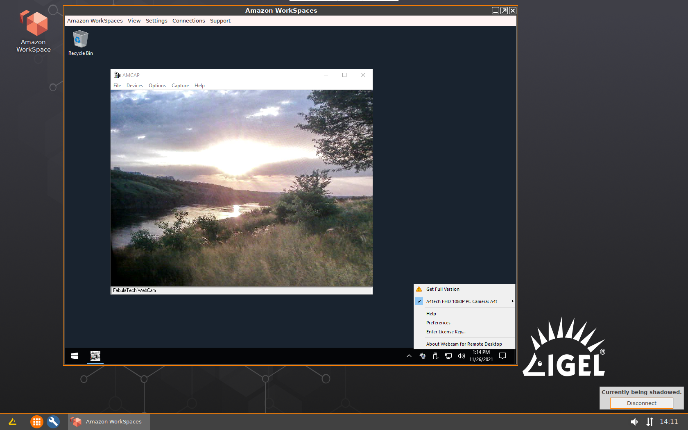Choose Help in the tray context menu
Viewport: 688px width, 430px height.
pyautogui.click(x=464, y=314)
